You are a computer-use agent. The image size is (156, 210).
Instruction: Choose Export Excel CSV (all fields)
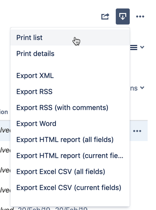coord(70,172)
